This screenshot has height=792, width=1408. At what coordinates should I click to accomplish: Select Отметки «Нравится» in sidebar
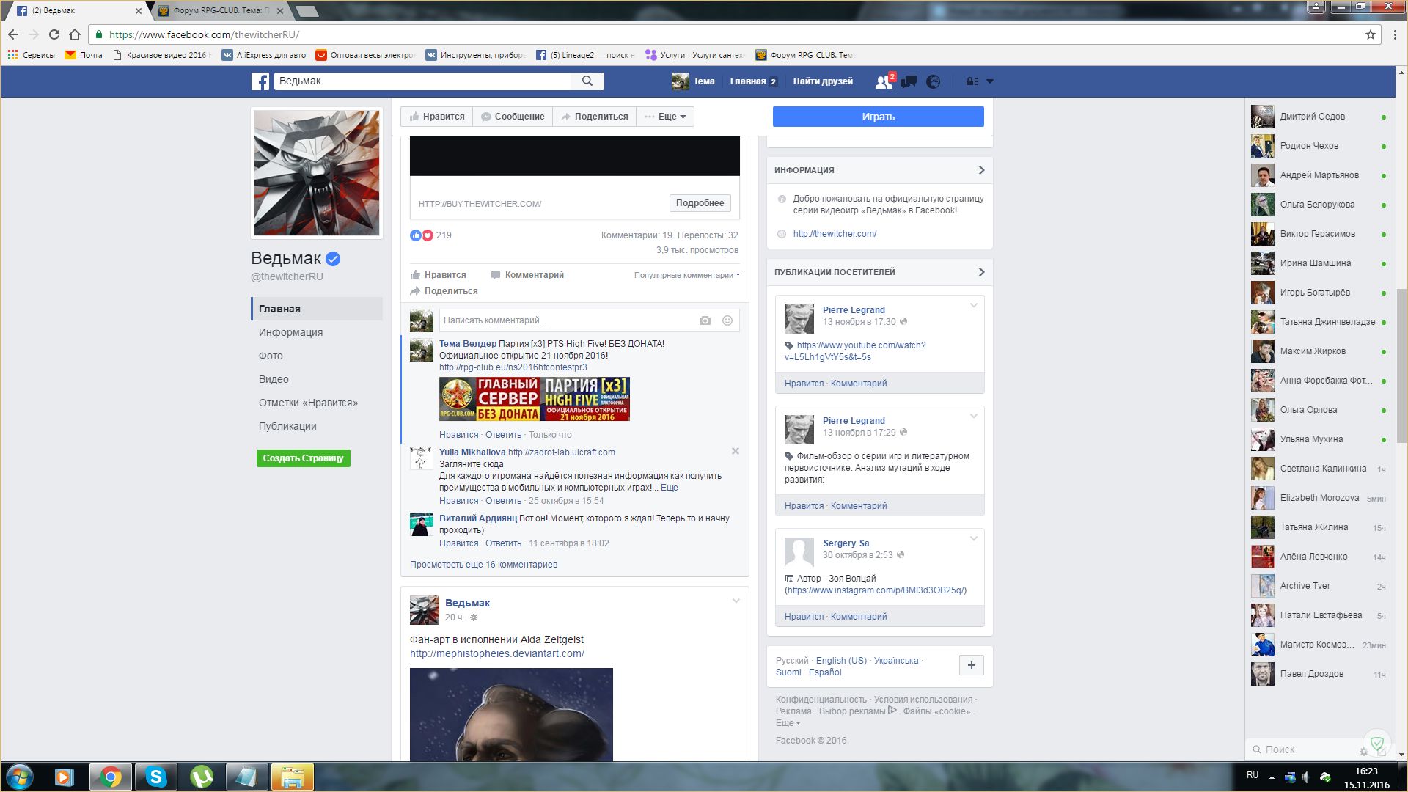click(317, 403)
